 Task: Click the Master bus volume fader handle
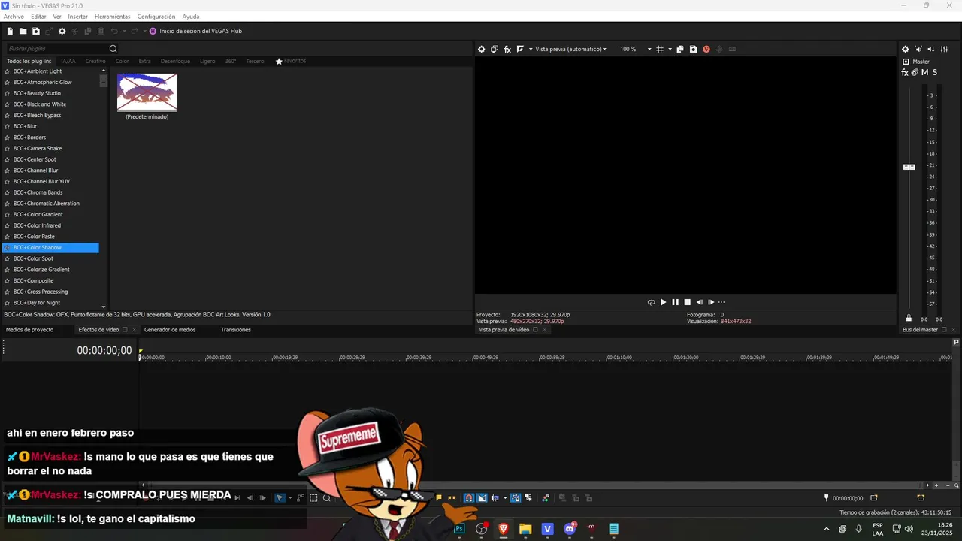(x=909, y=167)
